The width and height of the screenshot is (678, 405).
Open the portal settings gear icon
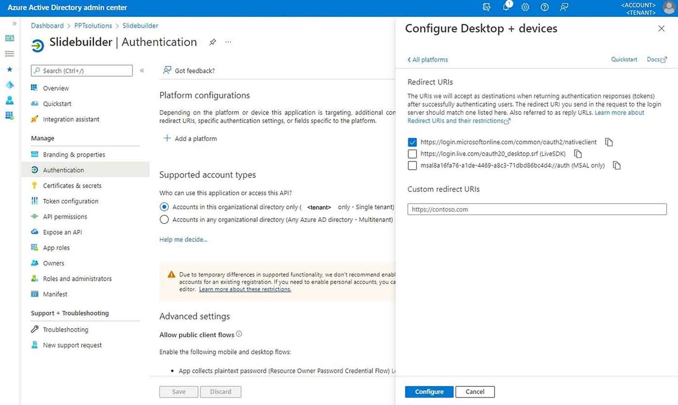click(x=525, y=7)
